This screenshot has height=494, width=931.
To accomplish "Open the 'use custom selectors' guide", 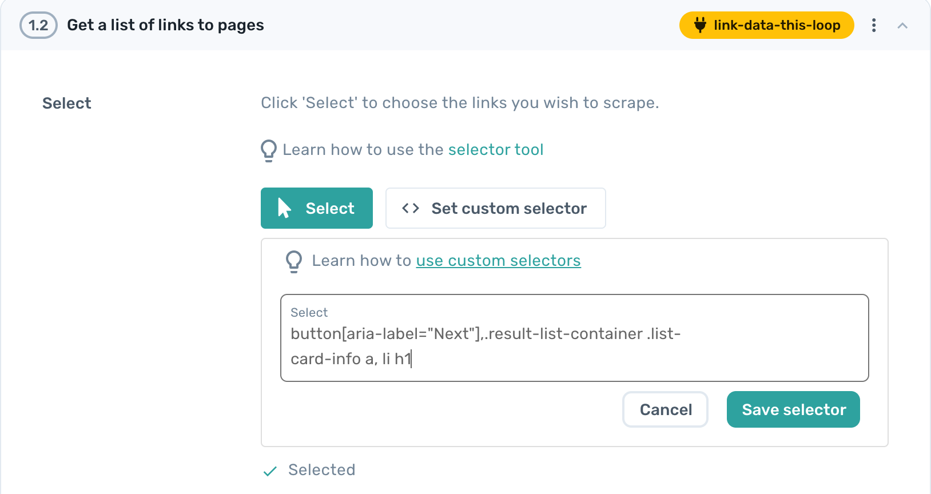I will pos(498,261).
